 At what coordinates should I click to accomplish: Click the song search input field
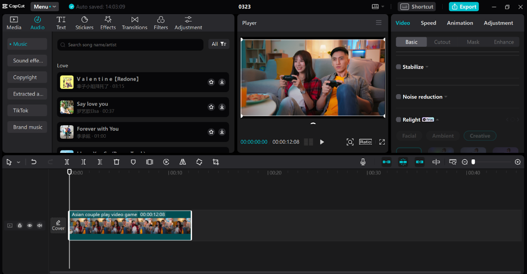130,44
